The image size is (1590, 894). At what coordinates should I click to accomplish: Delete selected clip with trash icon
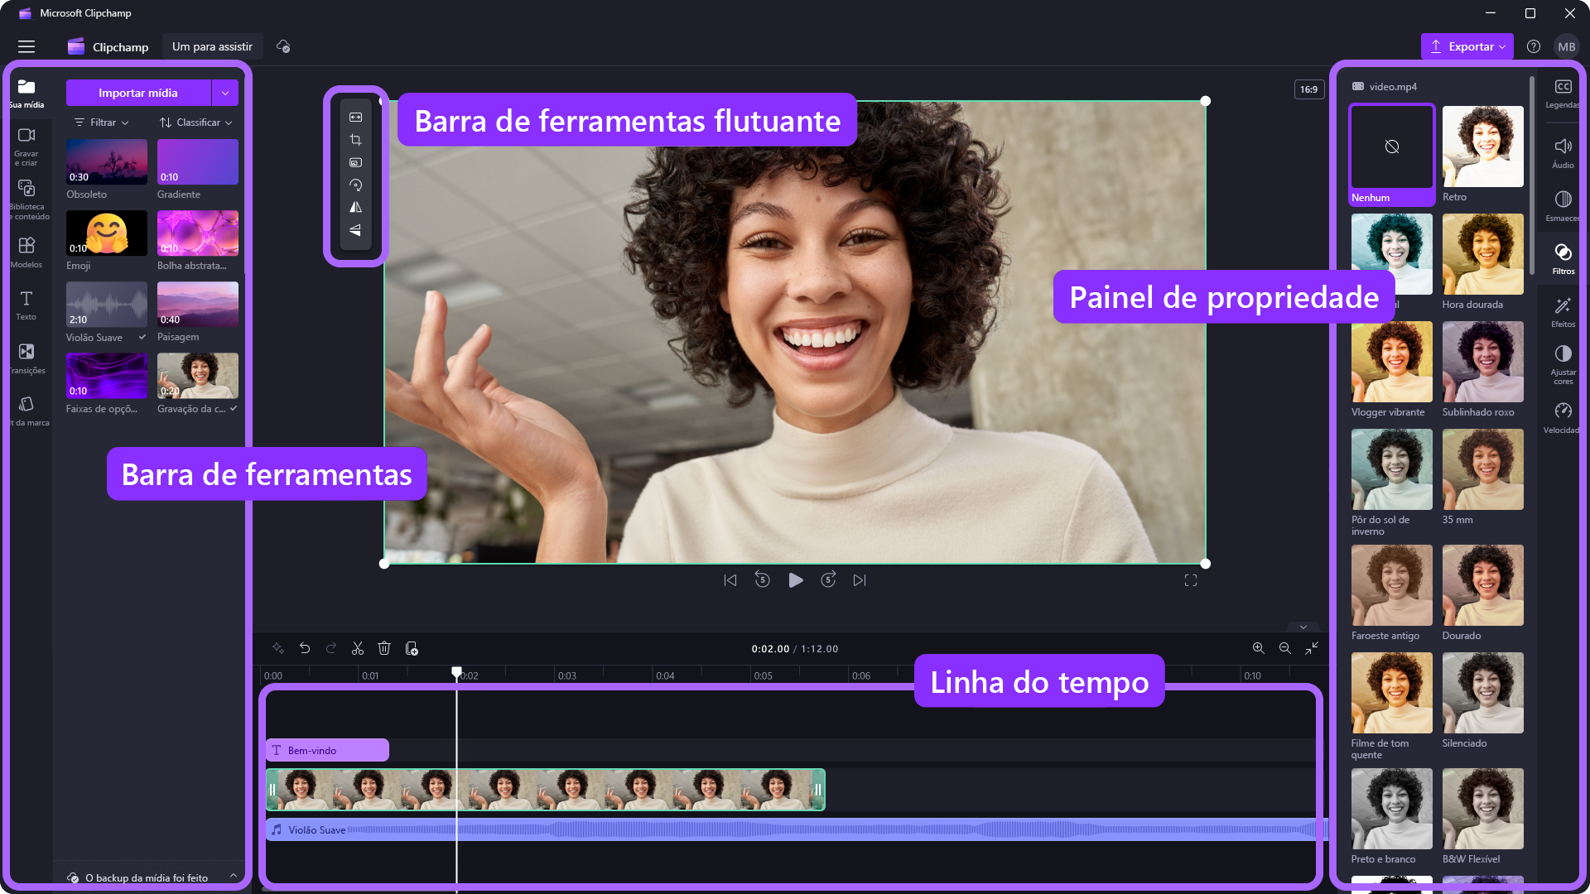click(384, 648)
